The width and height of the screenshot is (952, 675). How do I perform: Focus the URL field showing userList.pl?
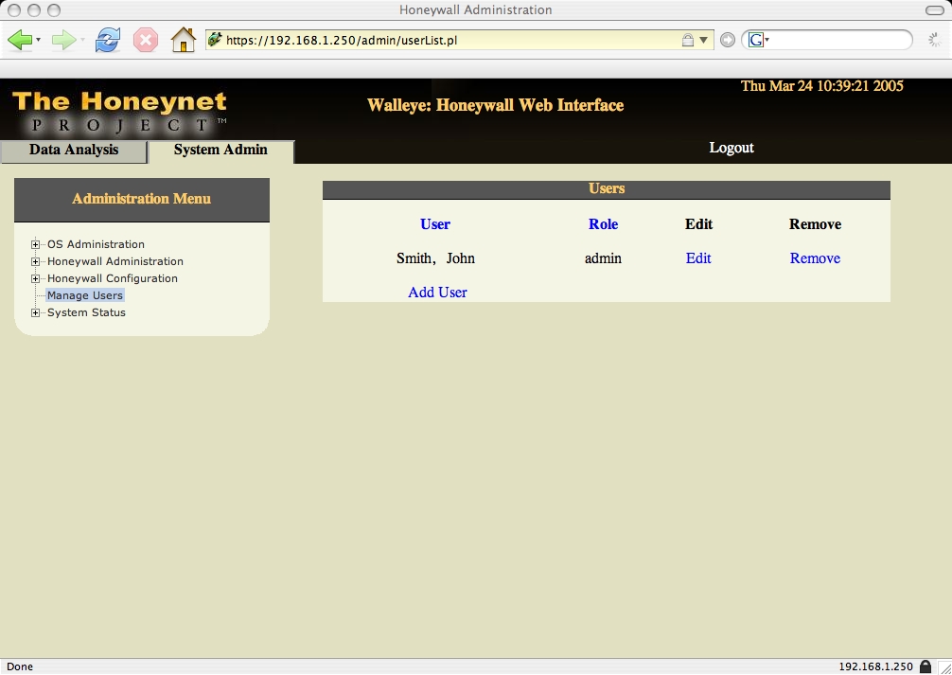[451, 40]
